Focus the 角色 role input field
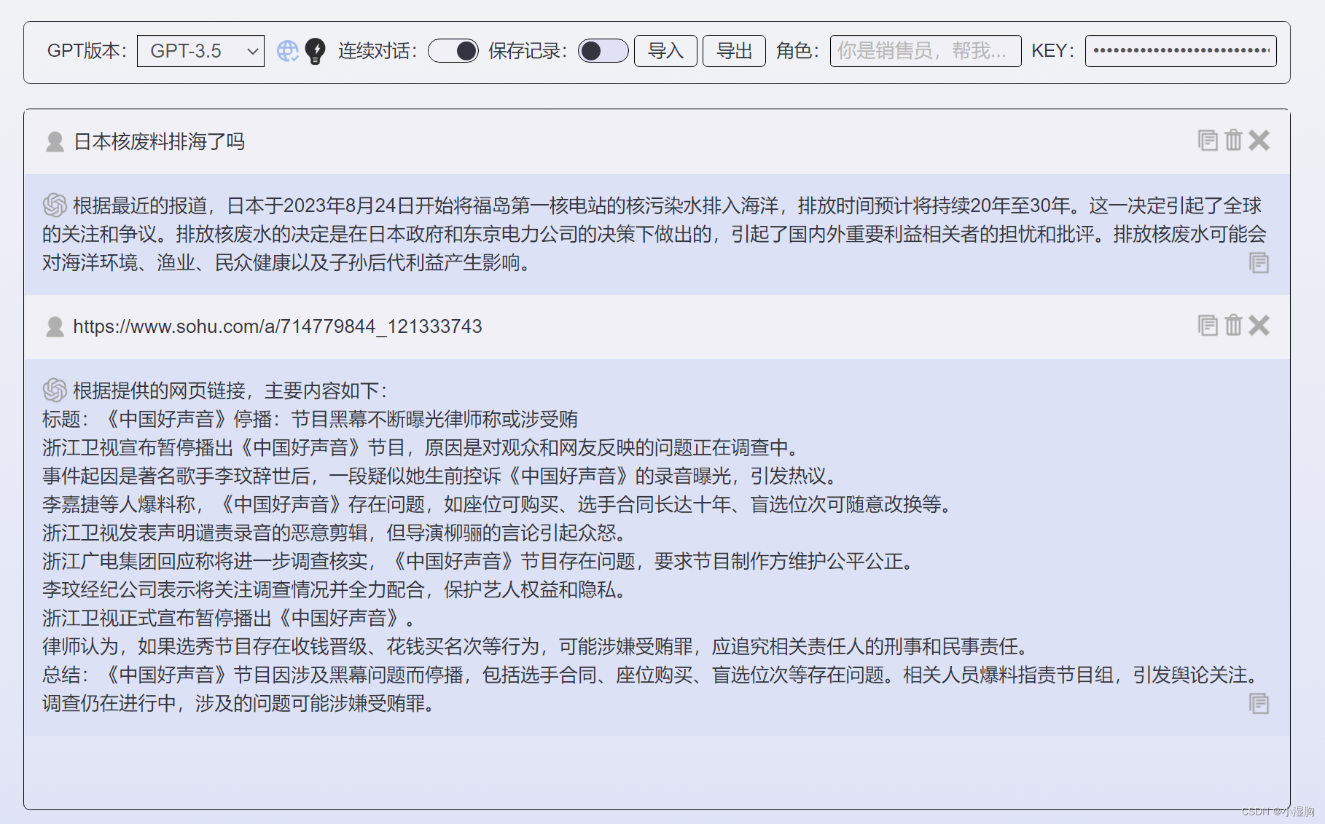This screenshot has height=824, width=1325. (x=926, y=51)
